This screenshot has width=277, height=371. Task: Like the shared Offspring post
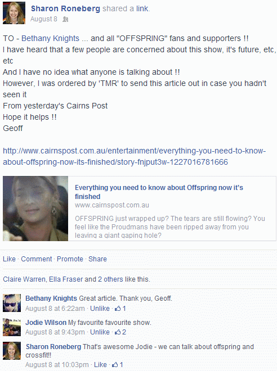pos(9,259)
